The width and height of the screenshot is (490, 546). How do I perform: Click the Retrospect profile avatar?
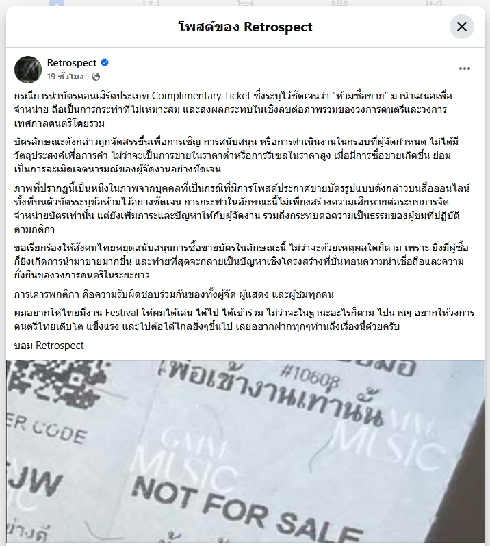click(28, 70)
